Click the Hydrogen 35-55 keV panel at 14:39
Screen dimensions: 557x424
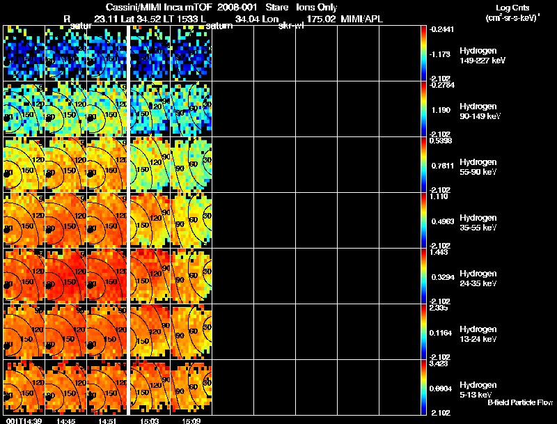24,221
